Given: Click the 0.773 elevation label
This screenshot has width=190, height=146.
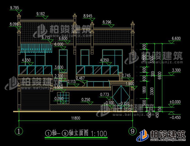Looking at the screenshot, I should [x=104, y=94].
